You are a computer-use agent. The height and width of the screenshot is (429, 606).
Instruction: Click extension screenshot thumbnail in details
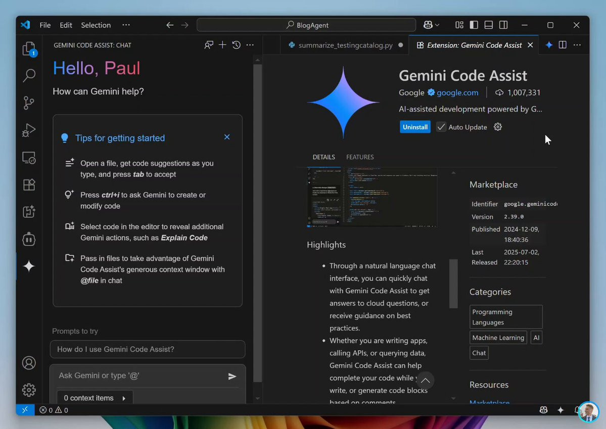[x=372, y=197]
